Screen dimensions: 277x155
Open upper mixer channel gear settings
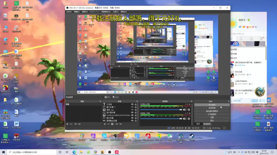[x=189, y=110]
